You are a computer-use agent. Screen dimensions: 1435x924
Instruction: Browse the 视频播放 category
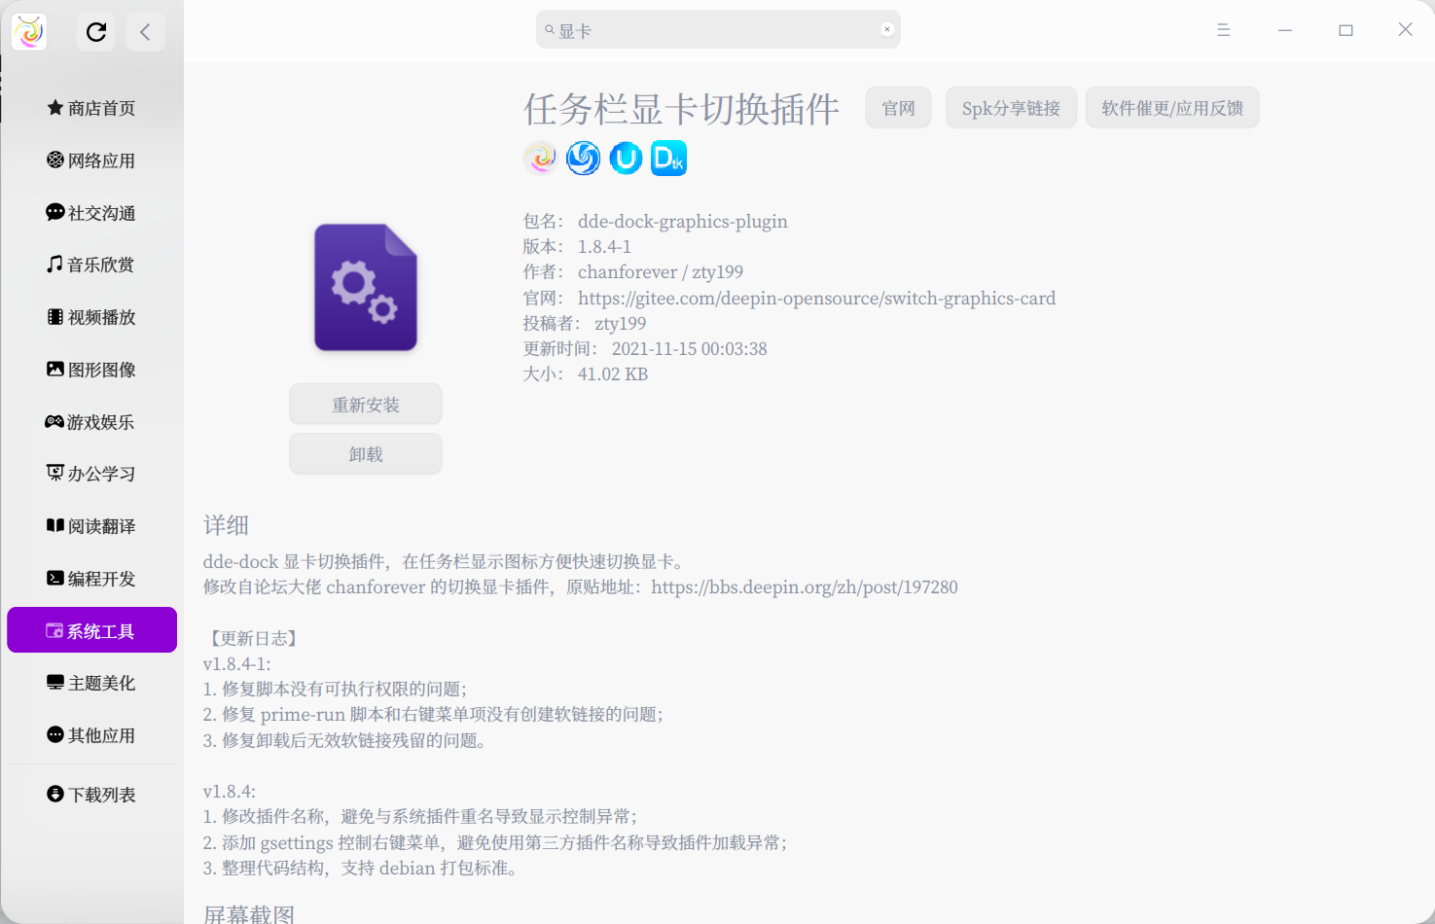[91, 317]
